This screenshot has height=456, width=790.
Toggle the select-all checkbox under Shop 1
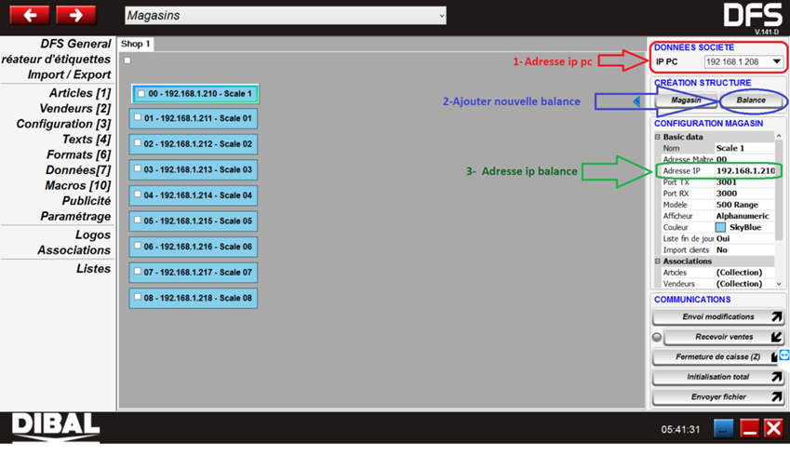[127, 60]
